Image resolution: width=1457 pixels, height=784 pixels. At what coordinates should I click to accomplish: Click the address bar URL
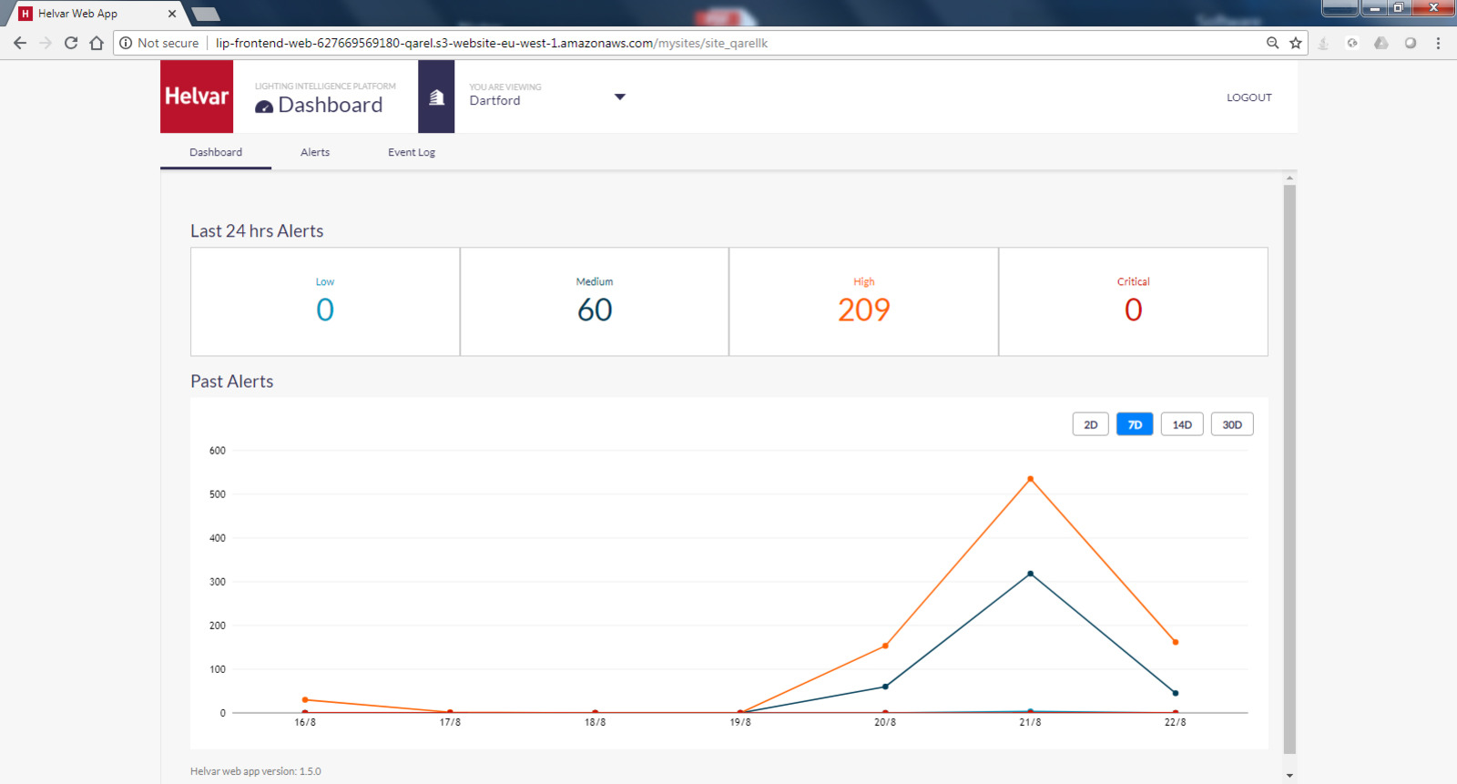click(492, 43)
